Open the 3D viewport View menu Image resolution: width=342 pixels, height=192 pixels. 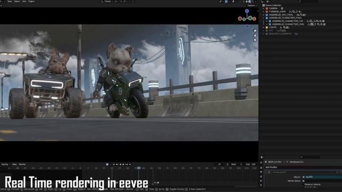coord(10,1)
